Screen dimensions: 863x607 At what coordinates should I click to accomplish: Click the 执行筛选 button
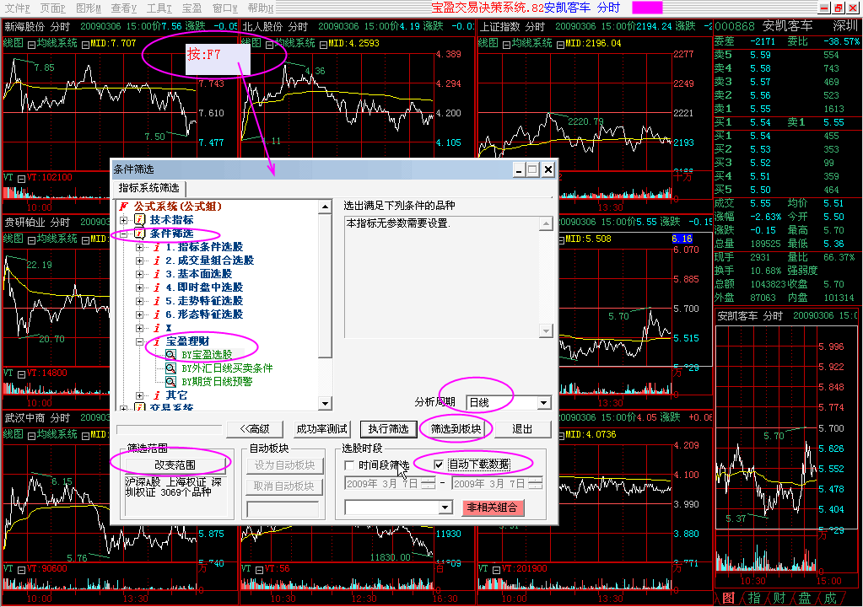coord(389,429)
